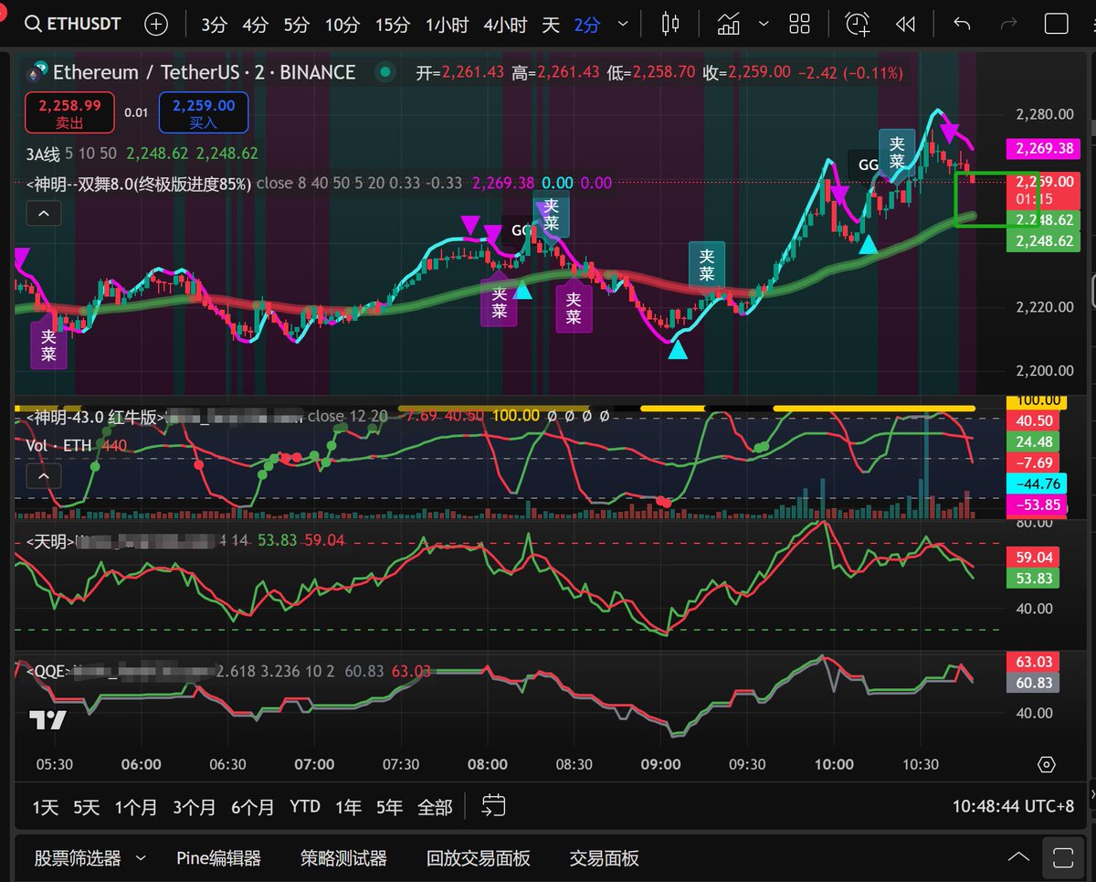The image size is (1096, 882).
Task: Click the 63.03 QQE value label
Action: coord(1033,663)
